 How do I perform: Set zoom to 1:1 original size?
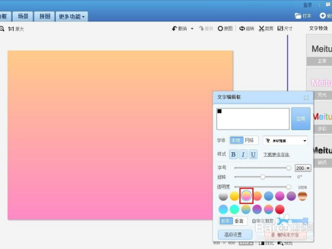(x=16, y=29)
